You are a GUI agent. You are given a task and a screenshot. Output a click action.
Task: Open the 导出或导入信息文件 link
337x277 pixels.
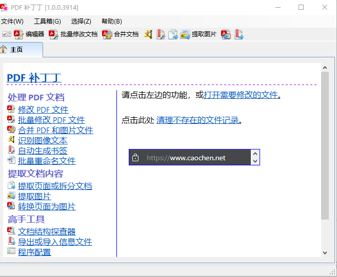coord(55,242)
